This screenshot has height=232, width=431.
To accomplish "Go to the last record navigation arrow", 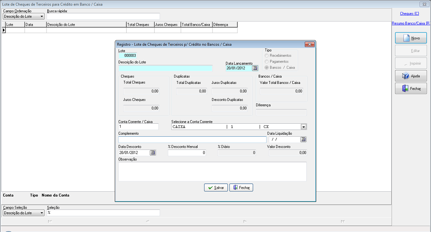I will point(343,221).
